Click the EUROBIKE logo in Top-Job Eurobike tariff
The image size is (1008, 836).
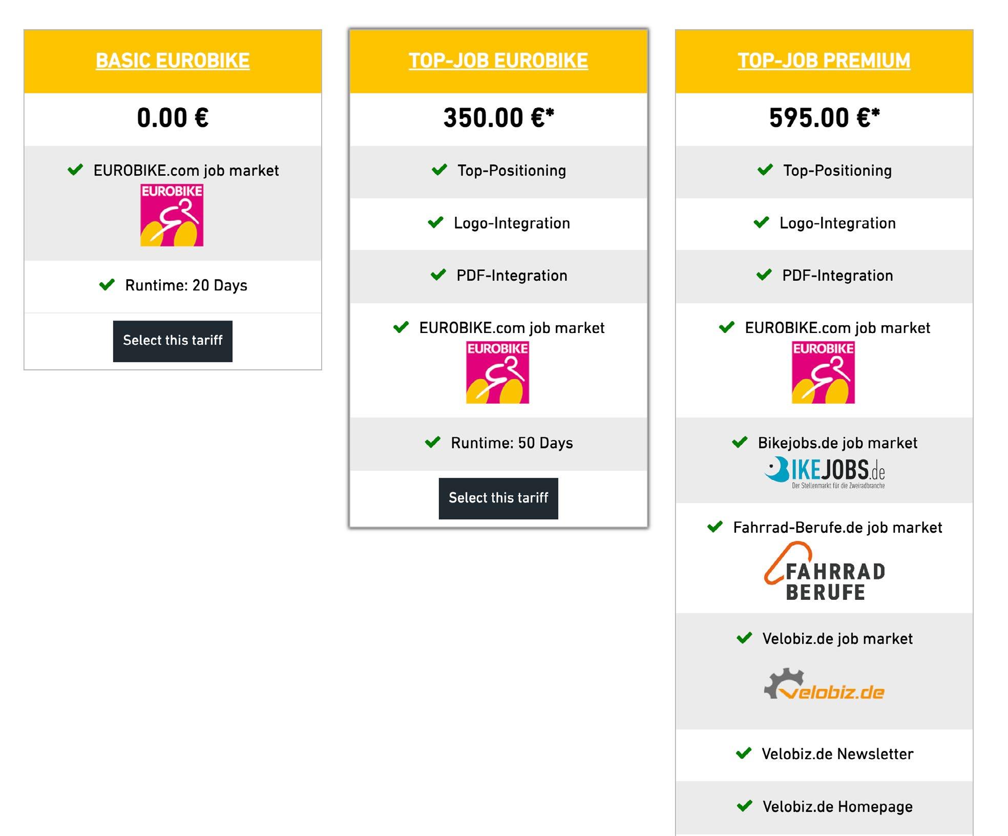coord(497,372)
